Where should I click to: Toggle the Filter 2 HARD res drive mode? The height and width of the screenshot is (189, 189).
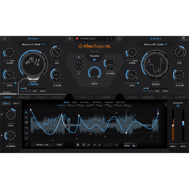pyautogui.click(x=165, y=91)
